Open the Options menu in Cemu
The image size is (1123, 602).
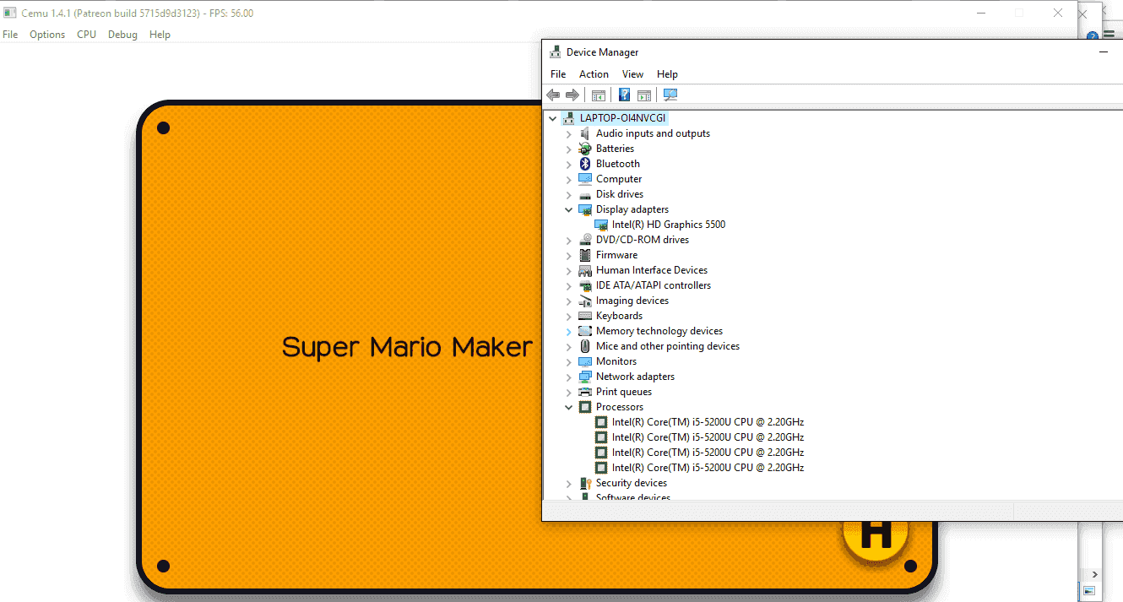pos(47,35)
